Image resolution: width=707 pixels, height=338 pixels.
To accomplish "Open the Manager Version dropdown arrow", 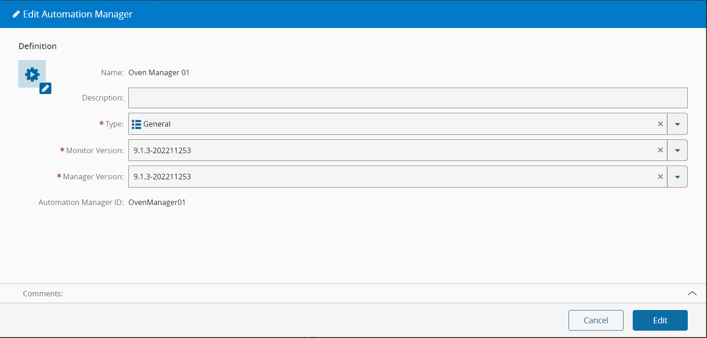I will click(677, 177).
